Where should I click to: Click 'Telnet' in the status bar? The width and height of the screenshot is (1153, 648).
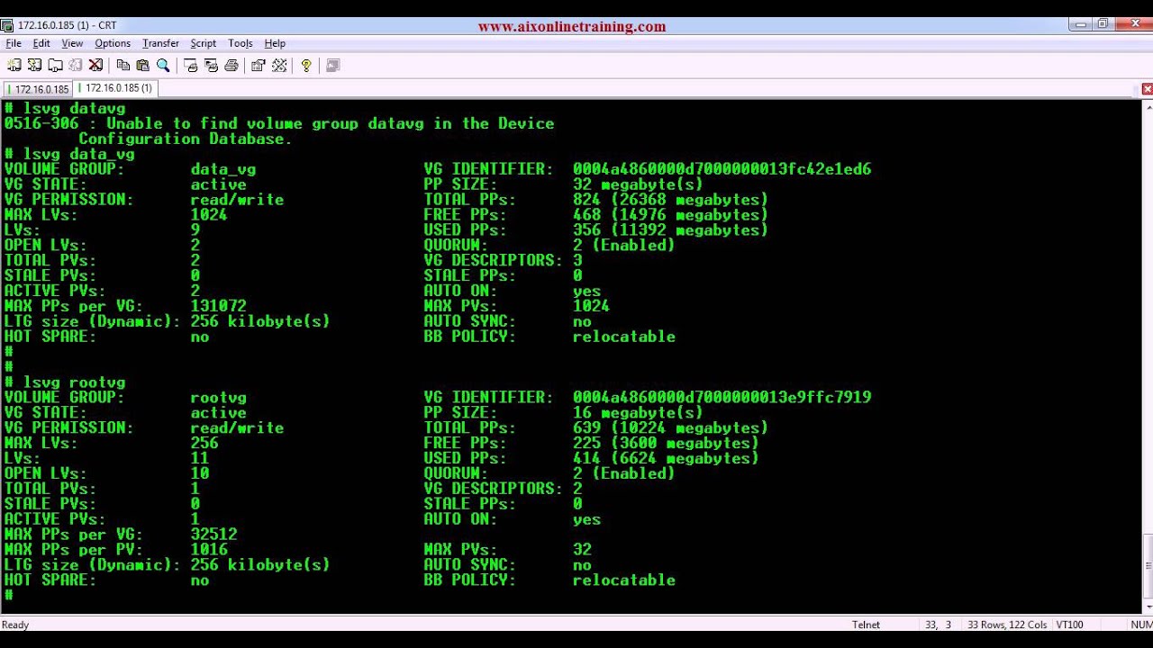[x=866, y=625]
